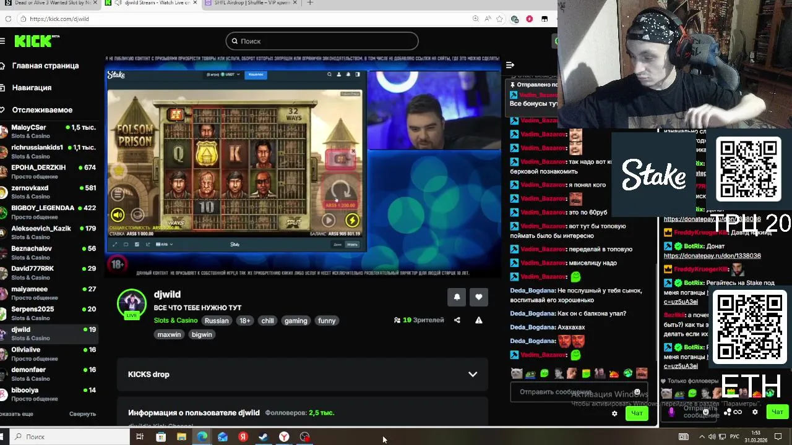Click the browser zoom magnifier icon
Viewport: 792px width, 445px height.
475,19
